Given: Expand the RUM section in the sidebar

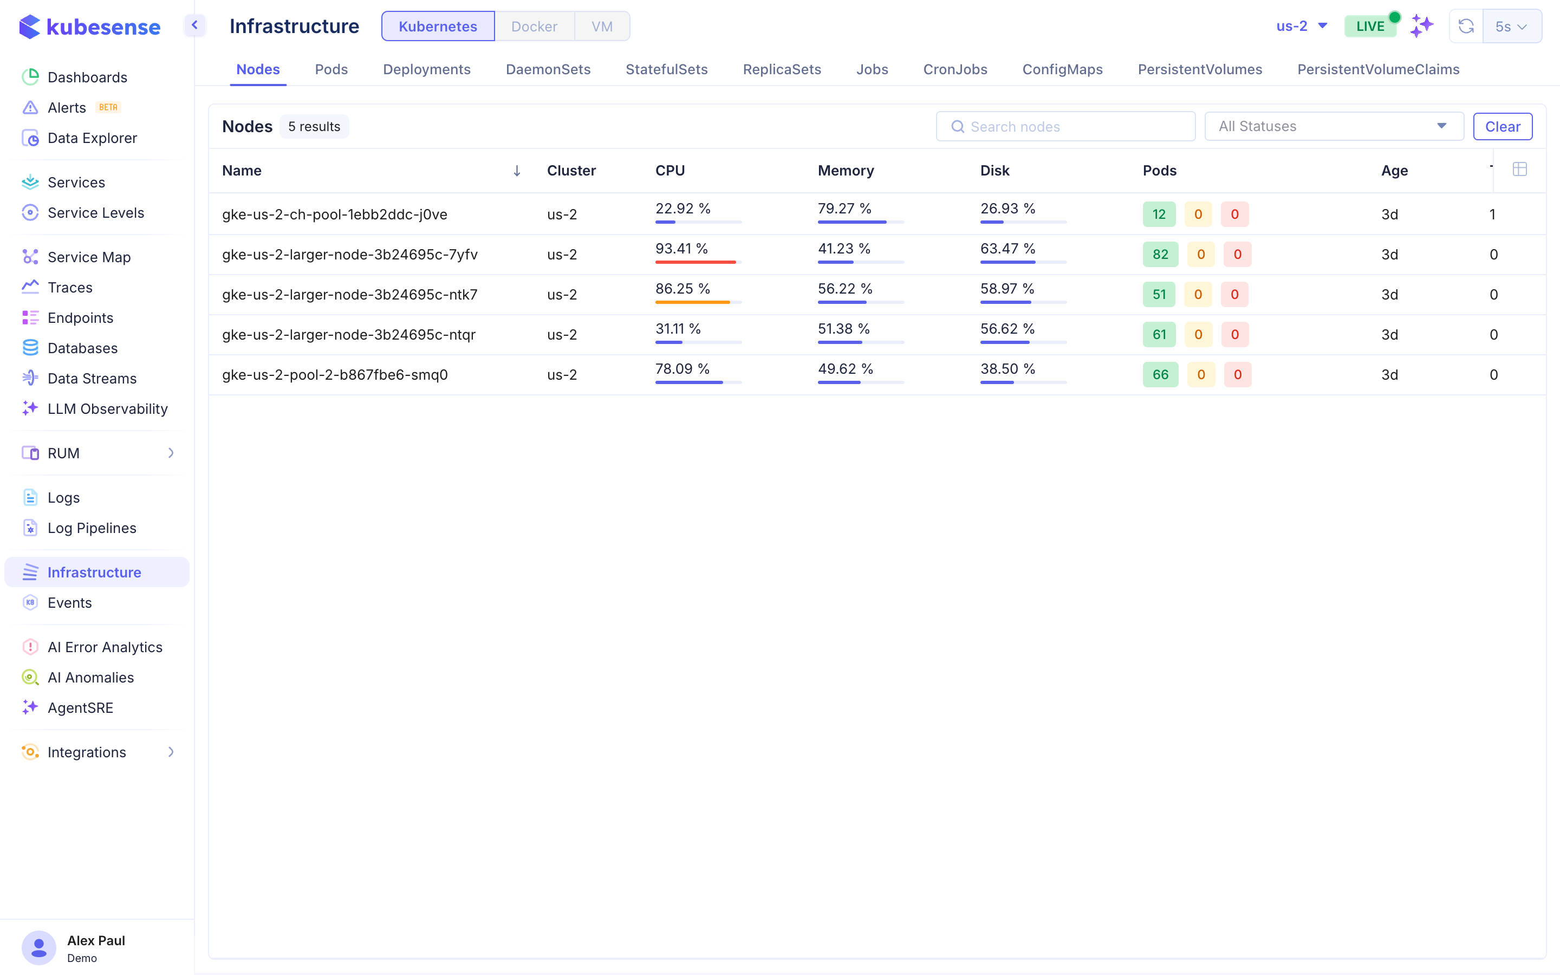Looking at the screenshot, I should point(170,453).
